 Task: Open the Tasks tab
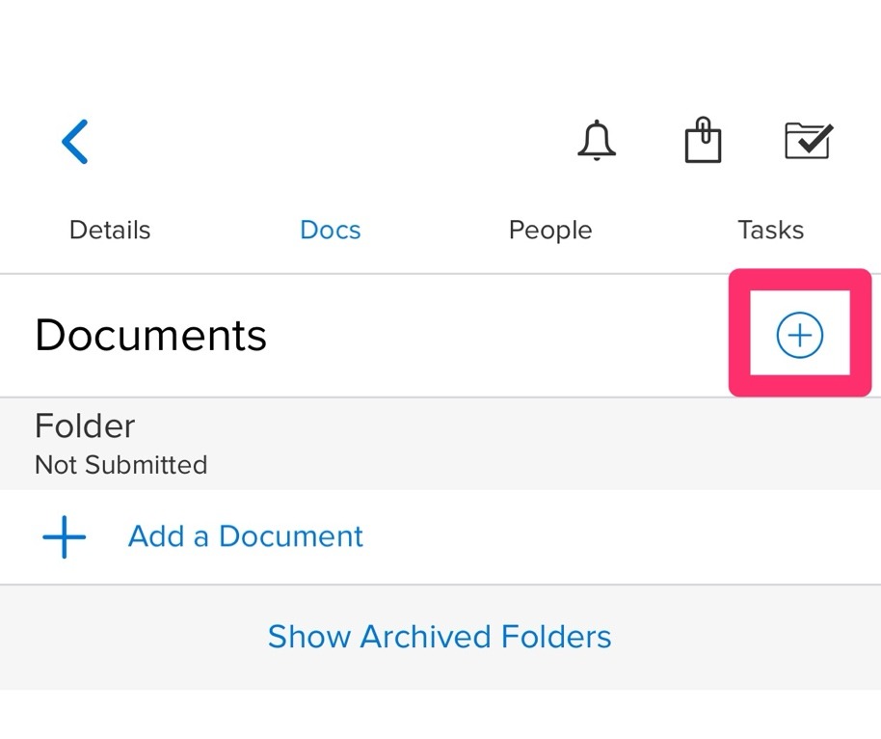point(771,230)
